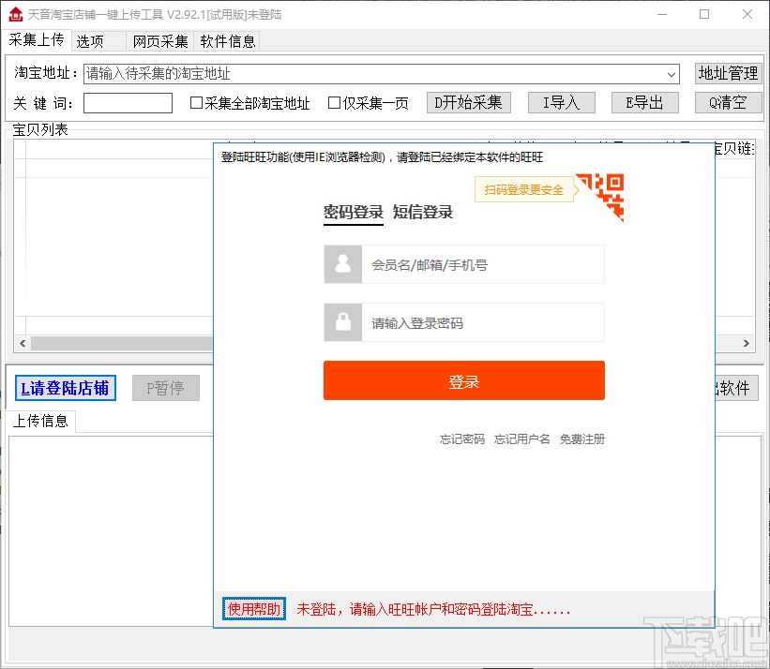The image size is (770, 669).
Task: Open the 选项 menu
Action: tap(91, 41)
